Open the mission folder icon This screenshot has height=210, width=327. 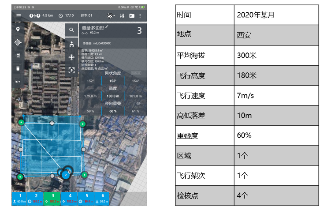[x=132, y=15]
